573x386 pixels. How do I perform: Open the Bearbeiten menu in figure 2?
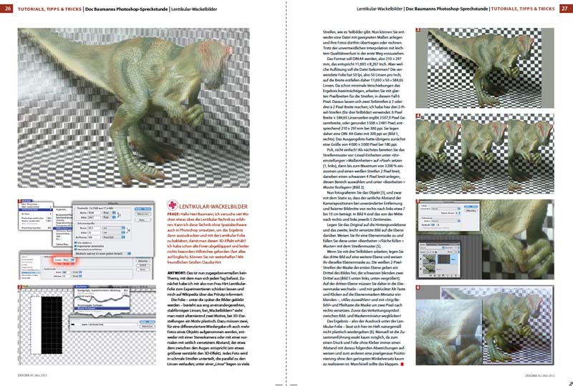tap(81, 287)
